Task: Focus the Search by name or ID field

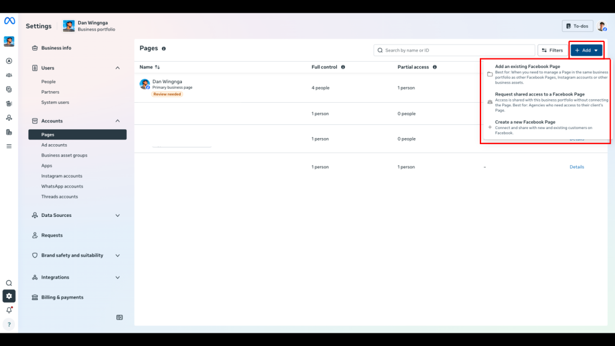Action: 454,50
